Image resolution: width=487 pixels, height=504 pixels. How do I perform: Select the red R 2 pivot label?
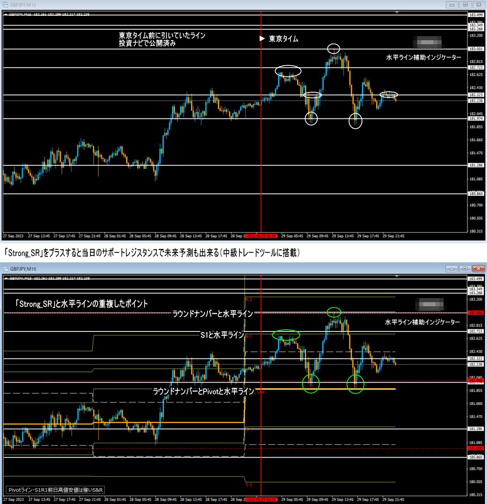click(249, 300)
